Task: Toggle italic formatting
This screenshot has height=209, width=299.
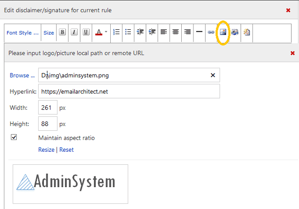Action: coord(74,32)
